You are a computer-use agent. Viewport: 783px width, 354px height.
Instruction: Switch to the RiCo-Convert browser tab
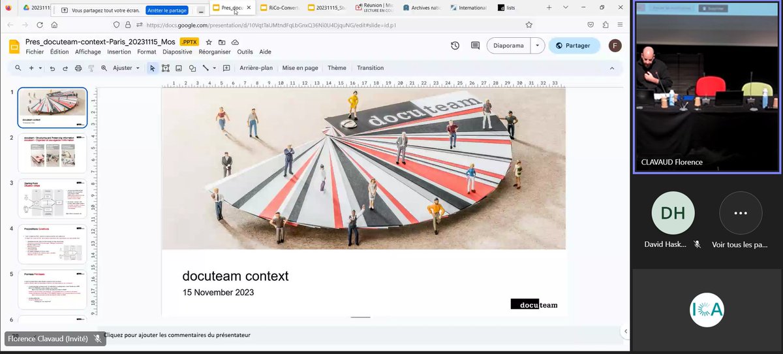pos(281,8)
